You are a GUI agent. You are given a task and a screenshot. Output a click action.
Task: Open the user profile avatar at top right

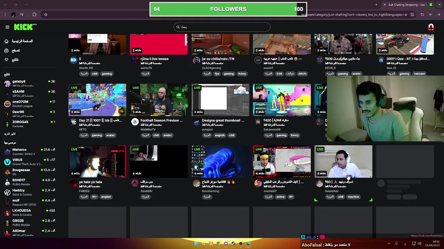point(431,27)
